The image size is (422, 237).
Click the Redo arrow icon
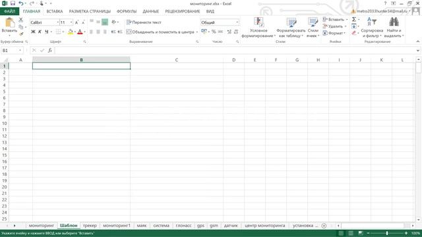[32, 3]
